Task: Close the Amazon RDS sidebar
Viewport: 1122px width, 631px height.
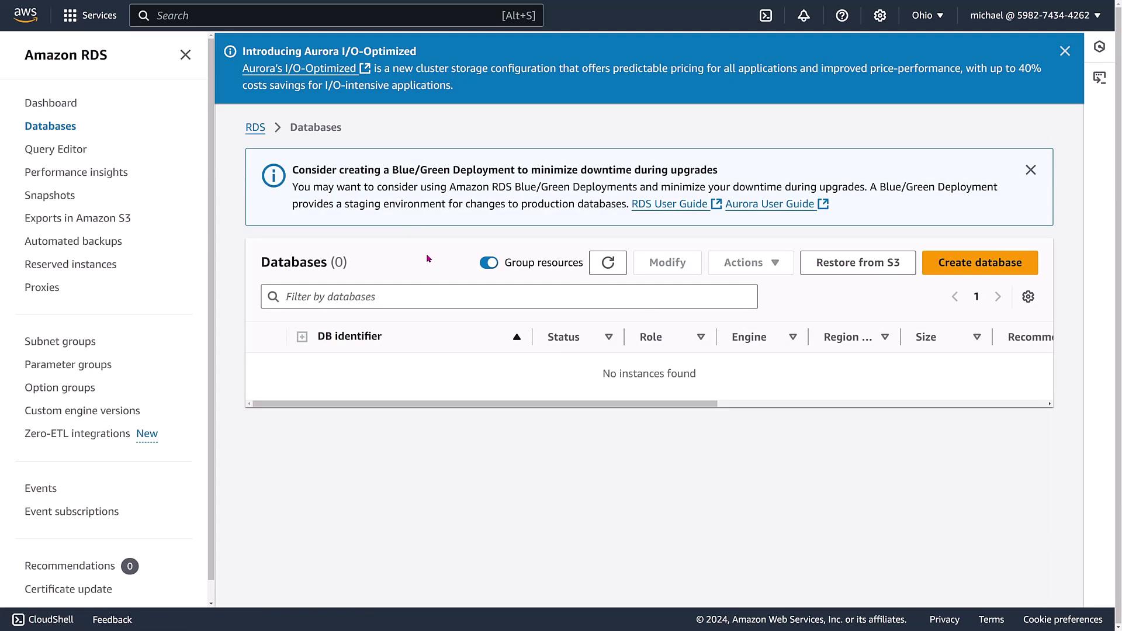Action: (185, 55)
